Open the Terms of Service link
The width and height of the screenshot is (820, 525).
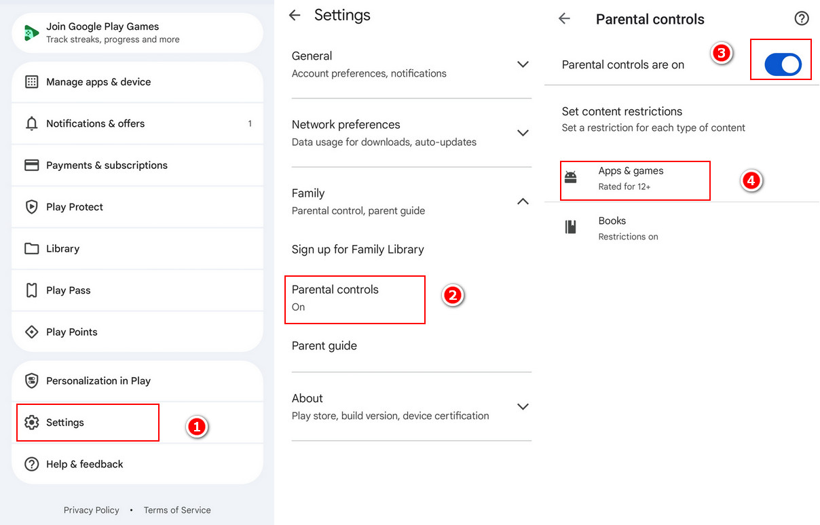pos(177,510)
